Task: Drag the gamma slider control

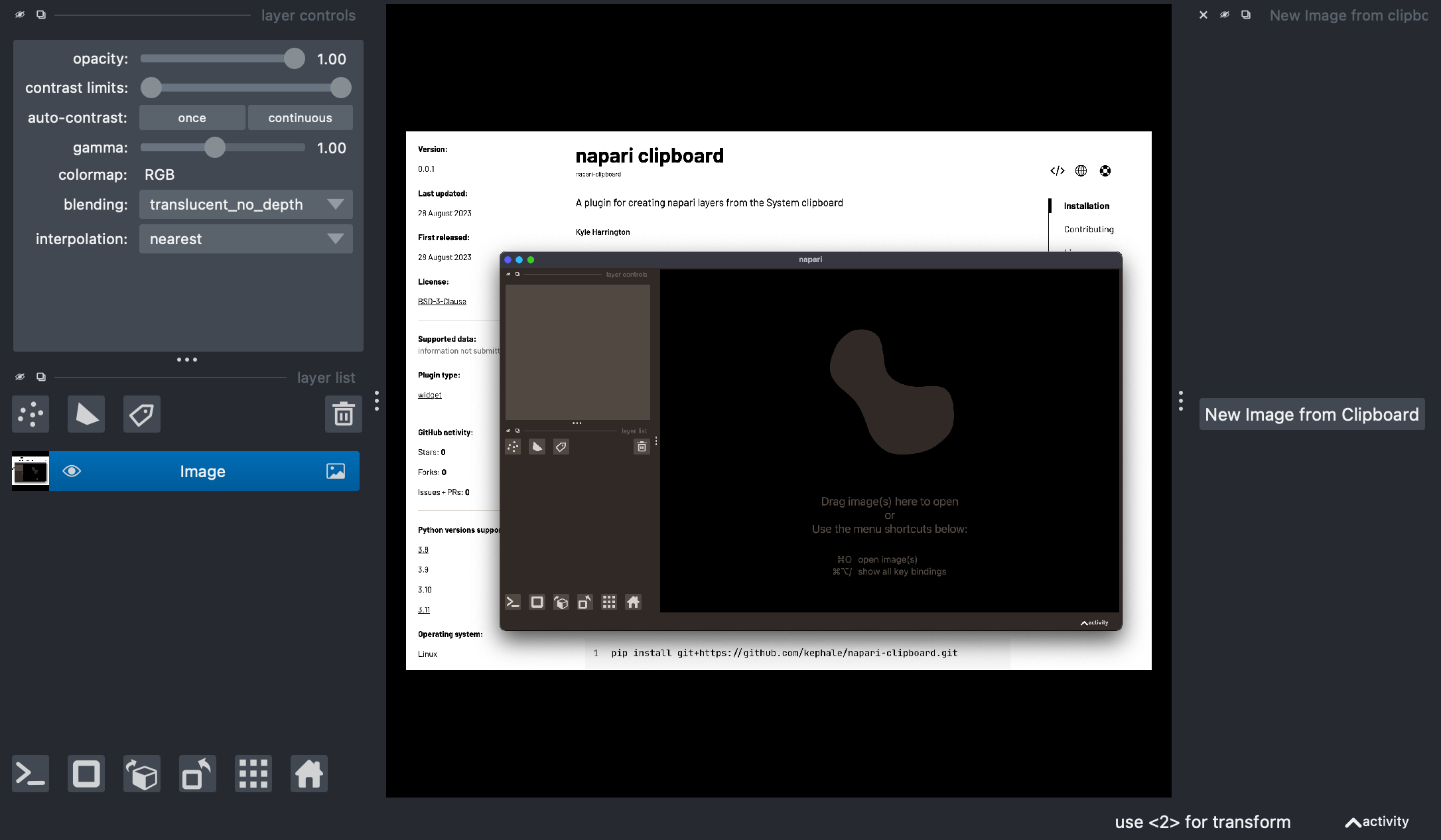Action: (x=215, y=147)
